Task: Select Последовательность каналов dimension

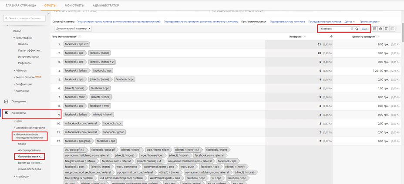Action: point(325,22)
